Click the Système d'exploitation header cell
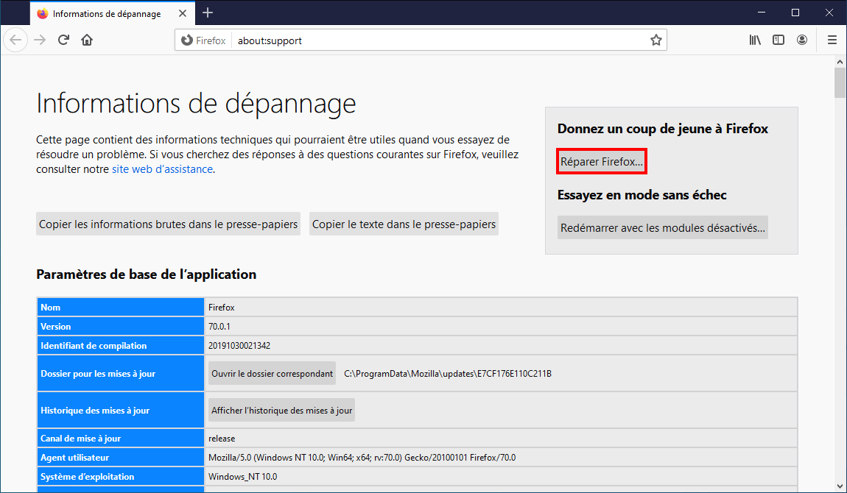Screen dimensions: 847x493 [121, 476]
